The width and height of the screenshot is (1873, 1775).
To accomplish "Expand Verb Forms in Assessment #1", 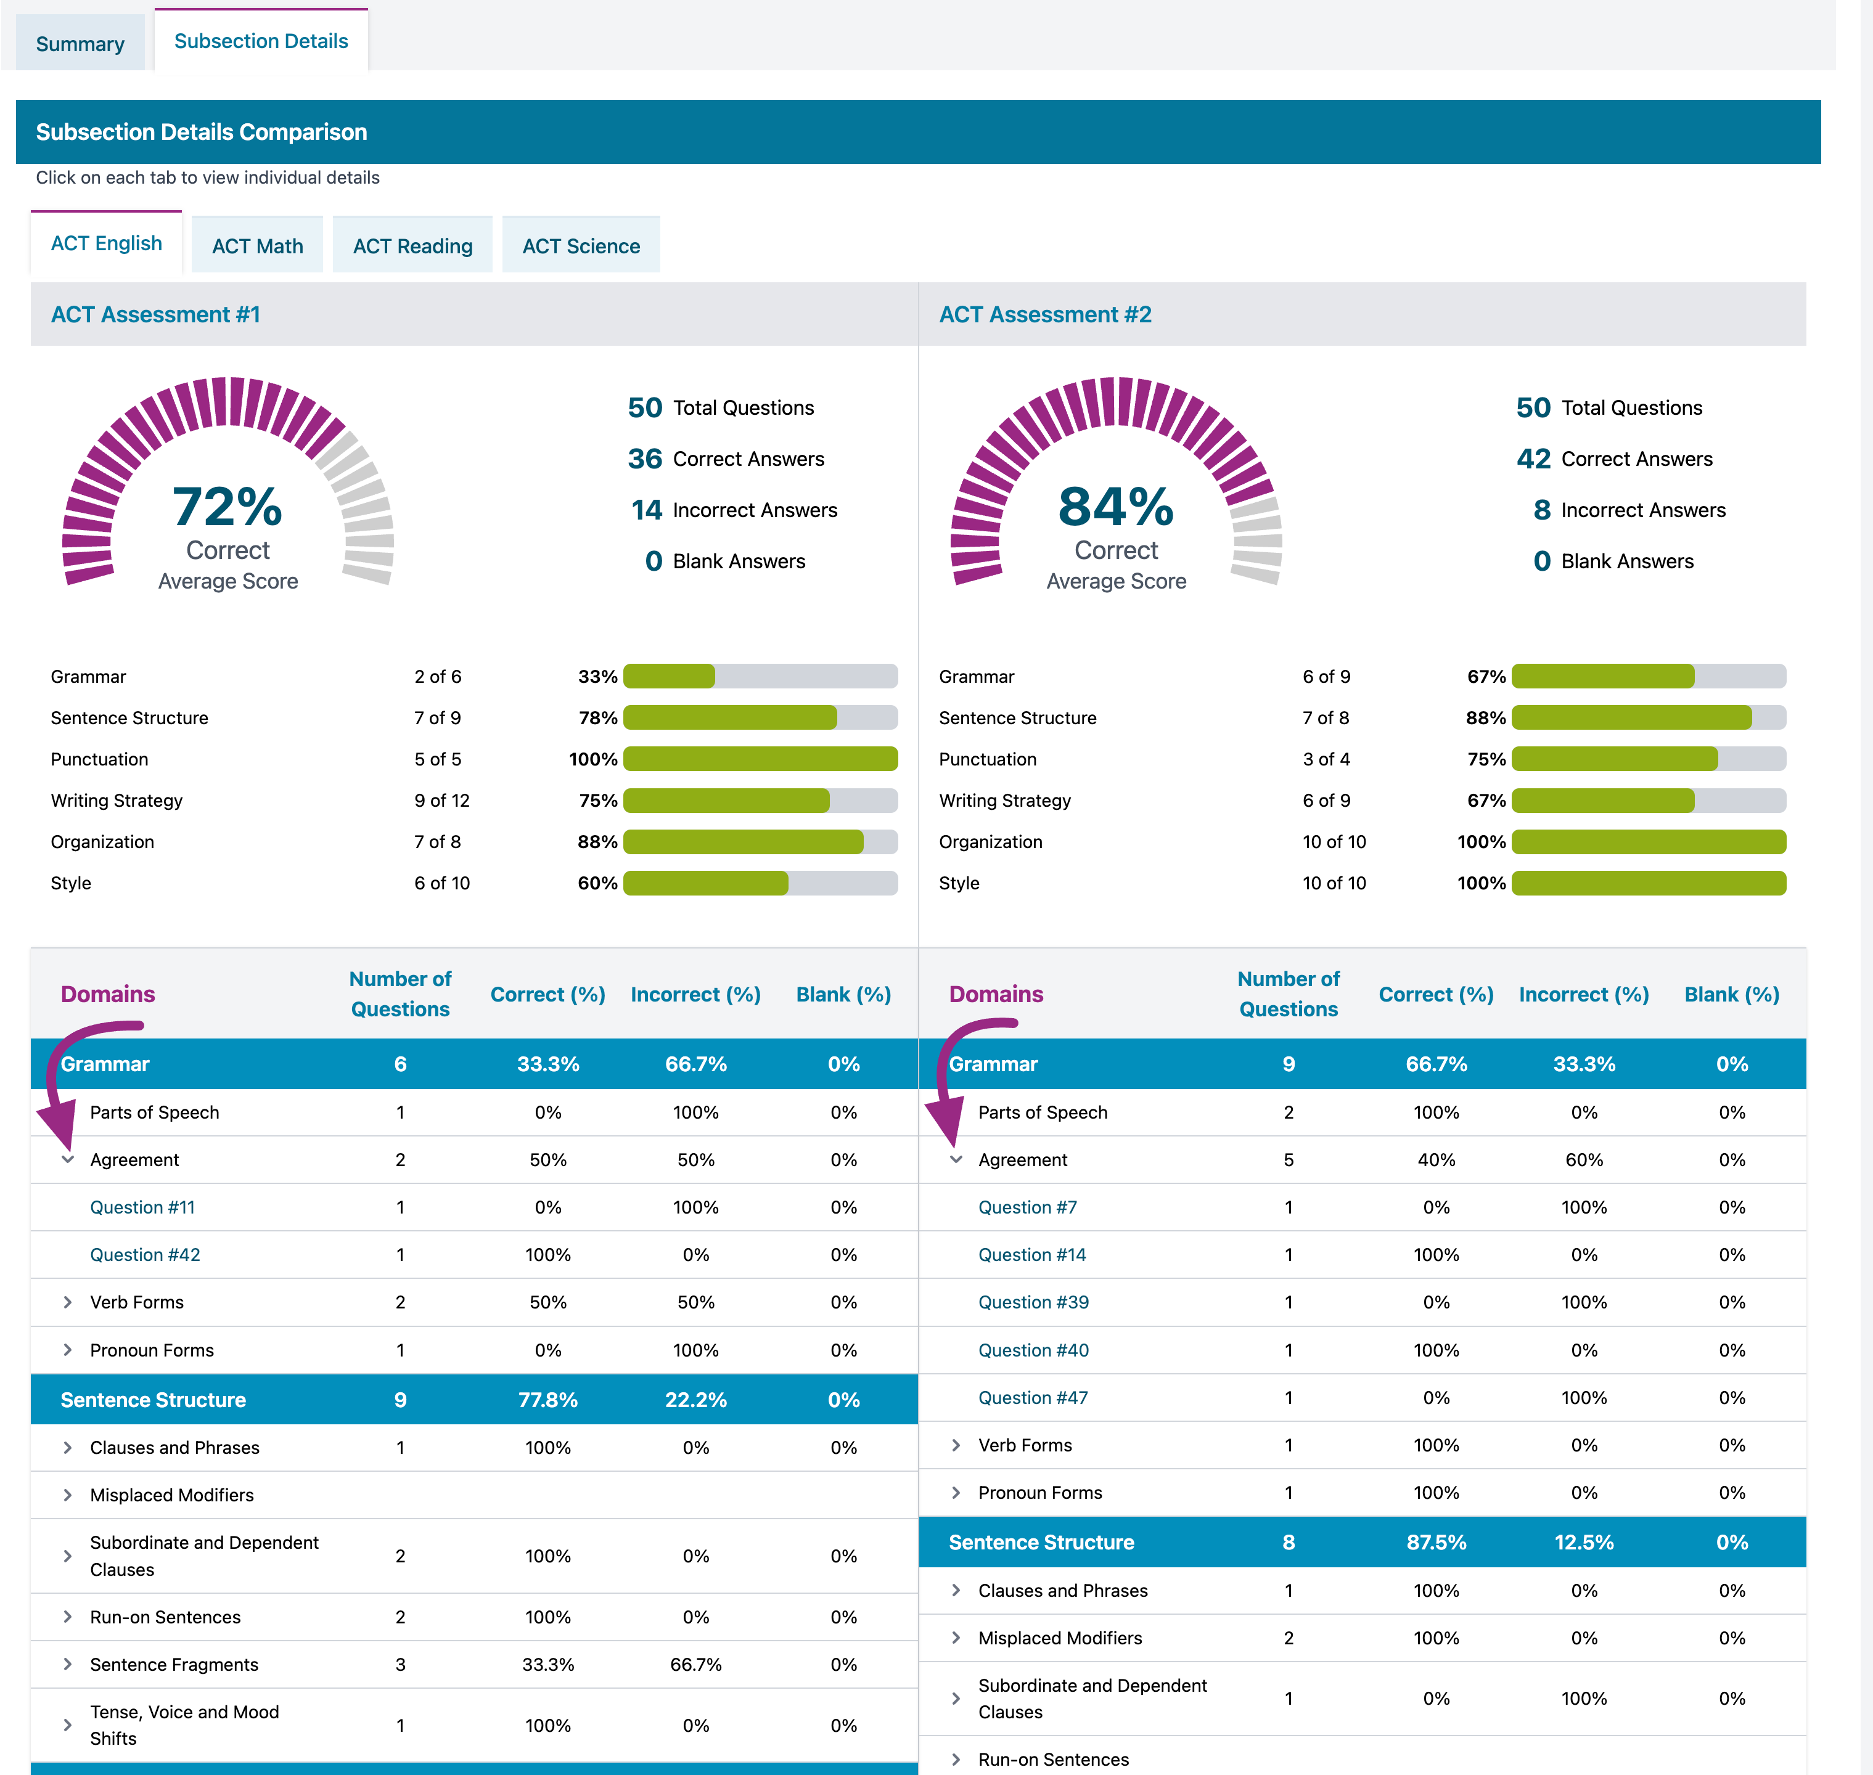I will pyautogui.click(x=67, y=1302).
